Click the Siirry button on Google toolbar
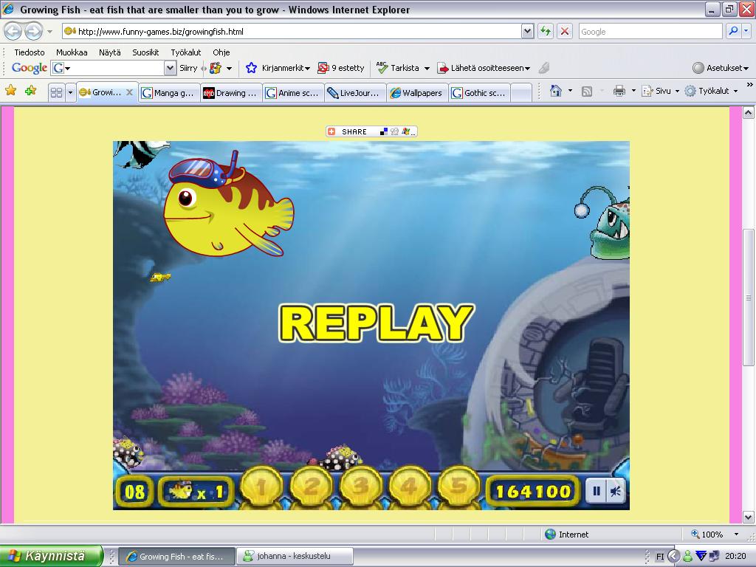The width and height of the screenshot is (756, 567). 188,68
